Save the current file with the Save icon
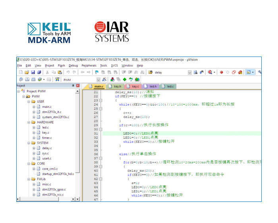This screenshot has width=278, height=223. [x=33, y=72]
